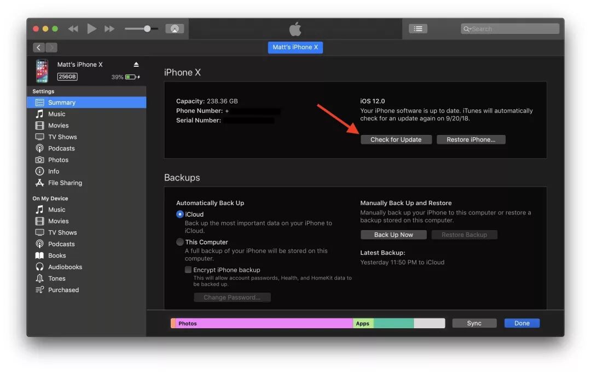
Task: Click the File Sharing icon
Action: (39, 183)
